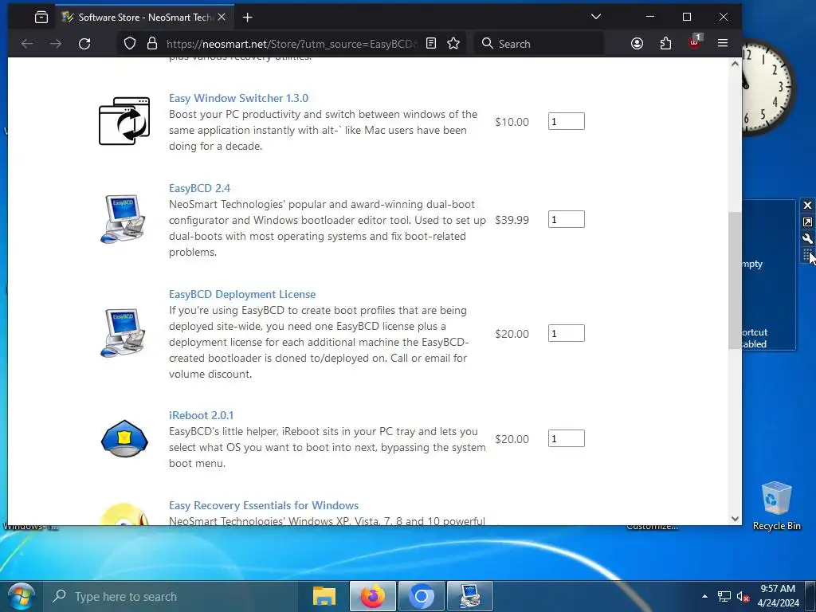The image size is (816, 612).
Task: Open the Firefox account icon
Action: point(637,43)
